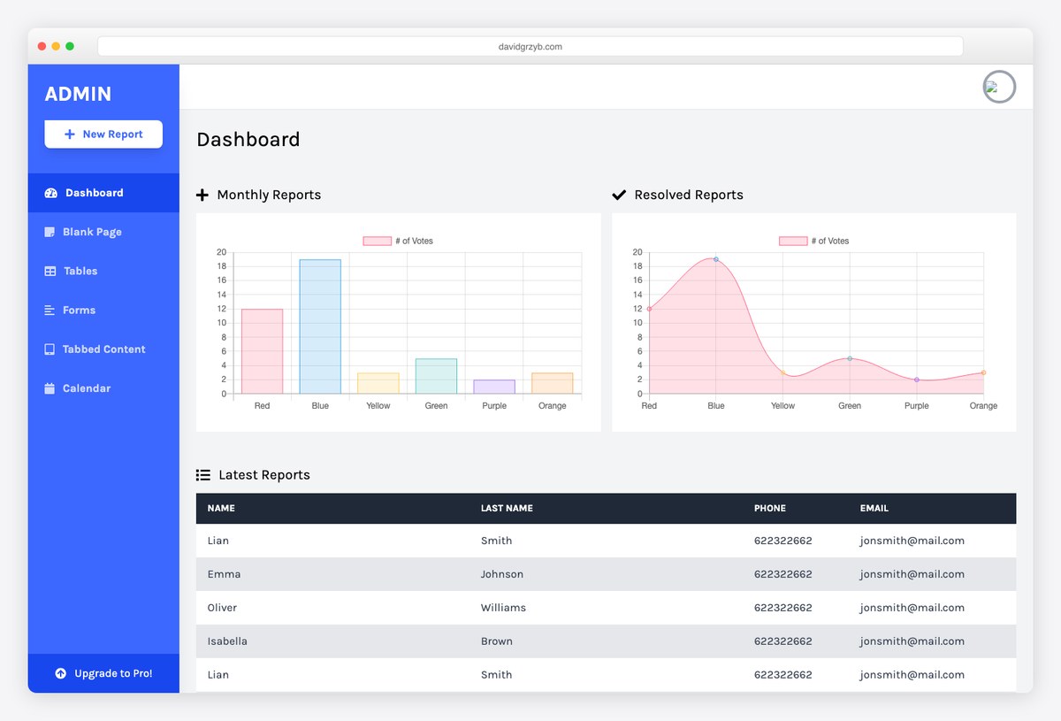Screen dimensions: 1061x721
Task: Navigate to Forms page
Action: [103, 310]
